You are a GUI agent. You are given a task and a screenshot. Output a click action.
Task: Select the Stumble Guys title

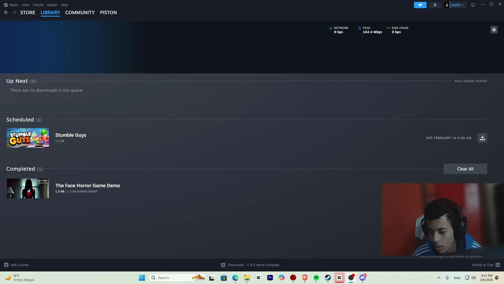[70, 135]
